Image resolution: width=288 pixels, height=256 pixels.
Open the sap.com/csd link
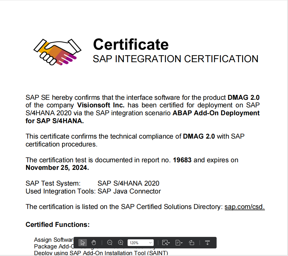pyautogui.click(x=245, y=207)
